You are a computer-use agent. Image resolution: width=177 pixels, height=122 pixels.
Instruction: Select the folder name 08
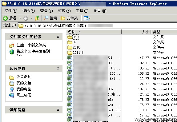(x=74, y=37)
